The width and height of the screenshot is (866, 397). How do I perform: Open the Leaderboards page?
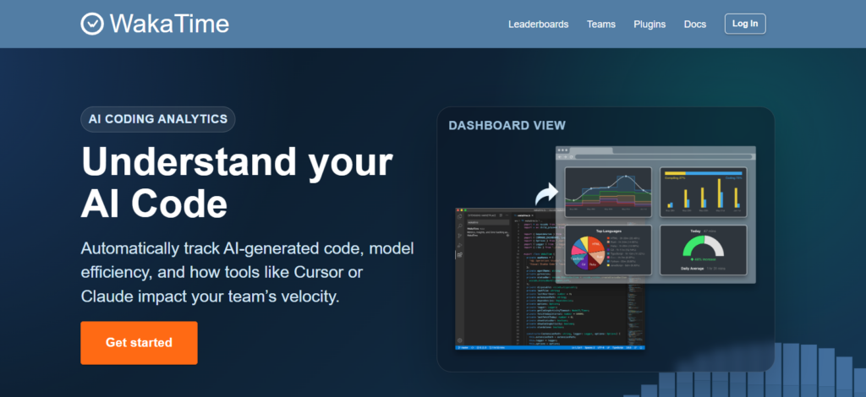[x=539, y=24]
